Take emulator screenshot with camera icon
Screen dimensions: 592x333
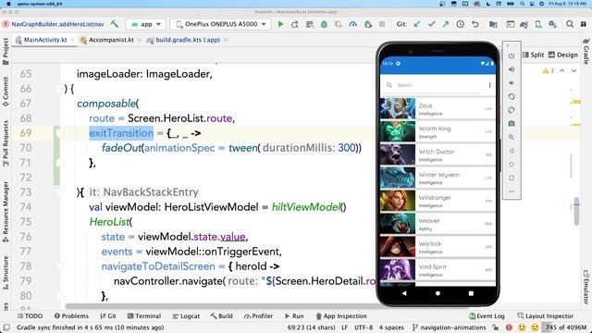512,123
